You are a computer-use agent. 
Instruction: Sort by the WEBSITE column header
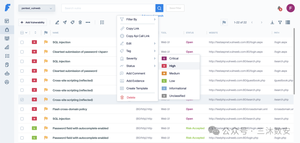tap(213, 33)
